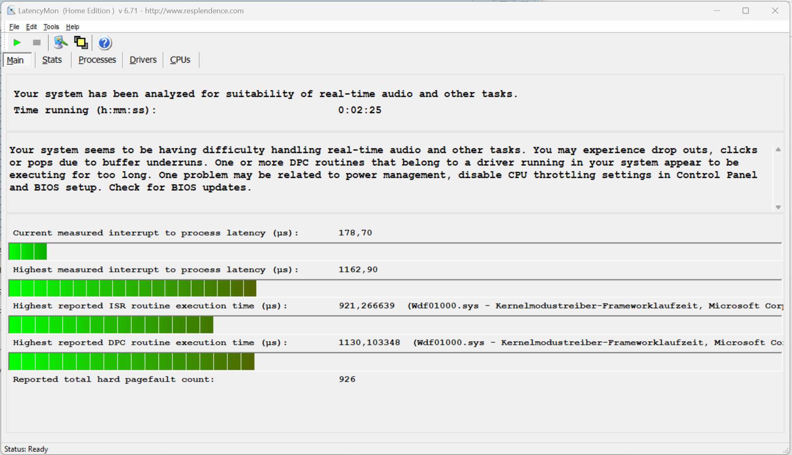Click the report text scroll-up arrow
Viewport: 792px width, 455px height.
pos(778,150)
